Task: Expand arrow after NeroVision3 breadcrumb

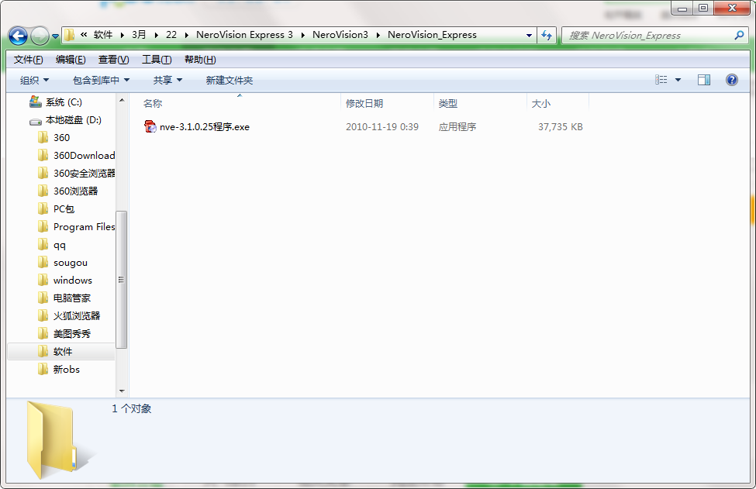Action: [378, 35]
